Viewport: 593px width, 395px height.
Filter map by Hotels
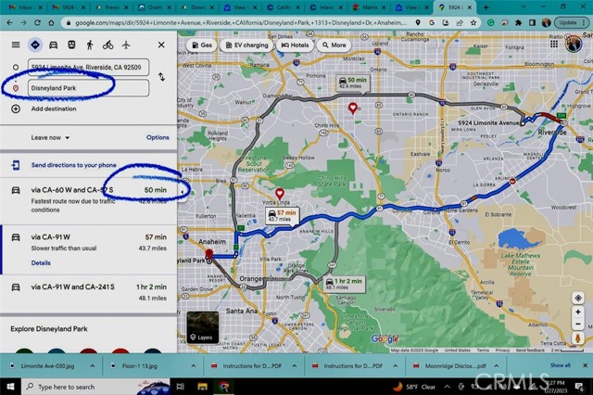(295, 45)
